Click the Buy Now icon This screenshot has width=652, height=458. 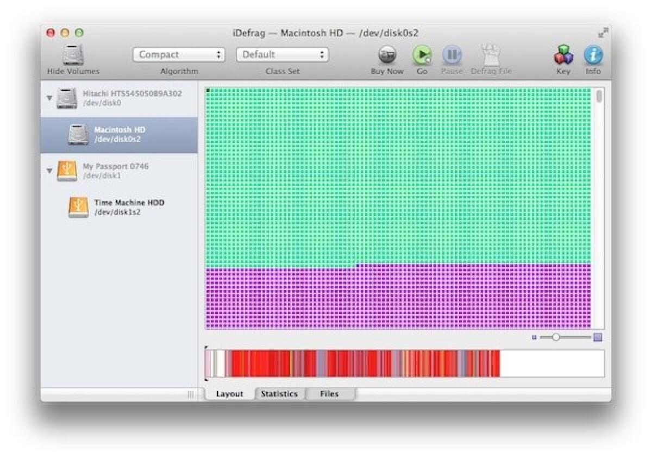click(x=387, y=54)
